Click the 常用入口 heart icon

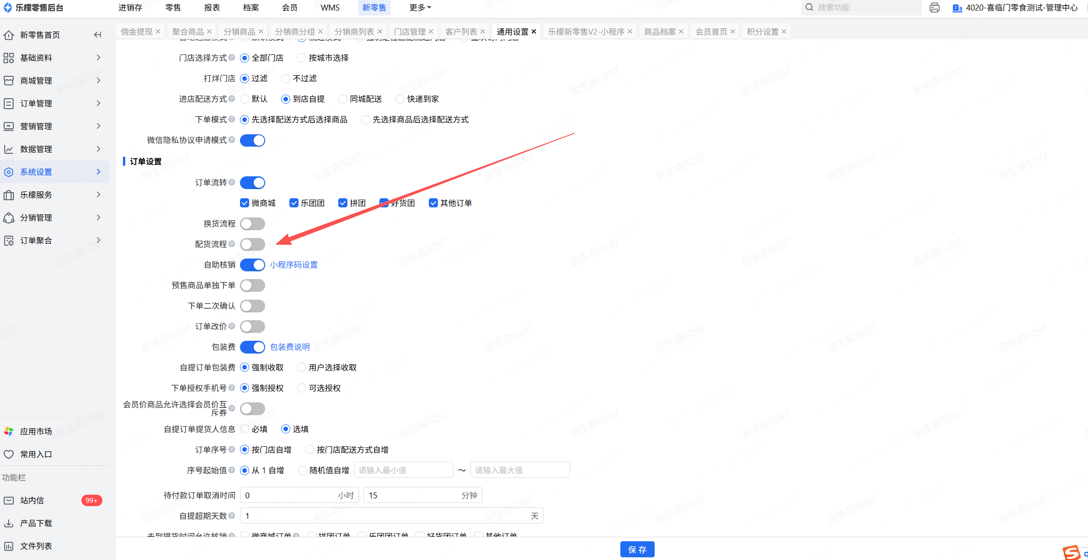(9, 454)
